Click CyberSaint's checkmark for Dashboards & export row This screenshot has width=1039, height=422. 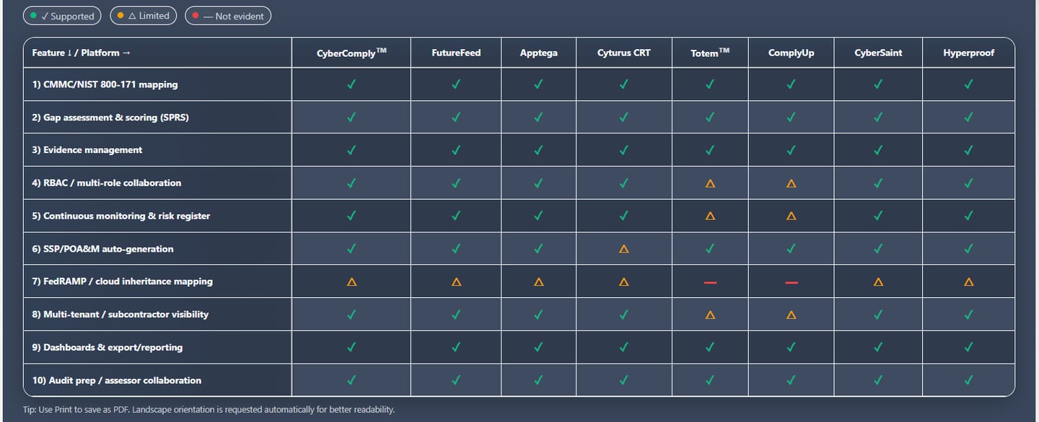pos(878,347)
